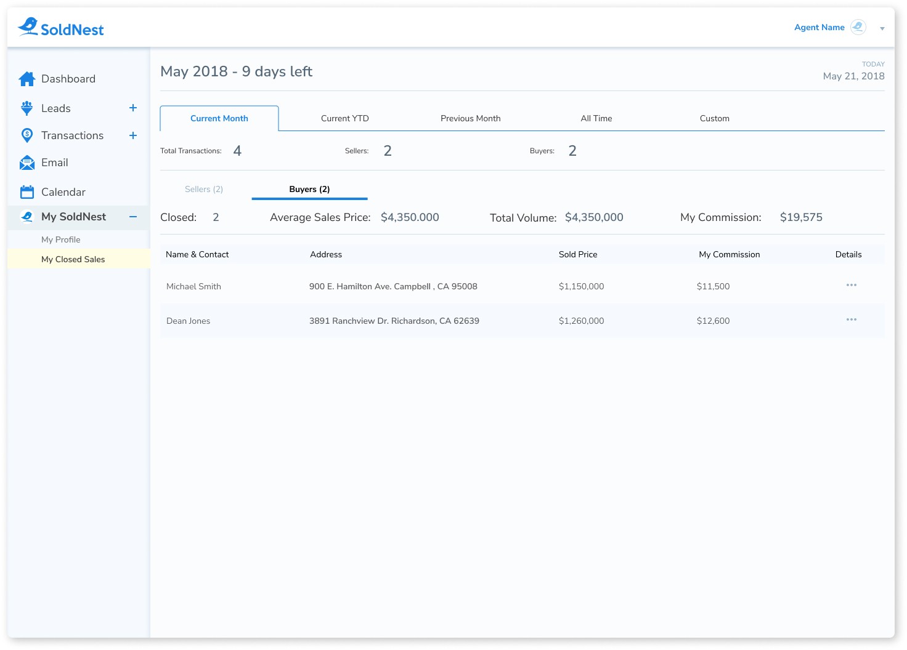Open Email in the sidebar

coord(55,162)
